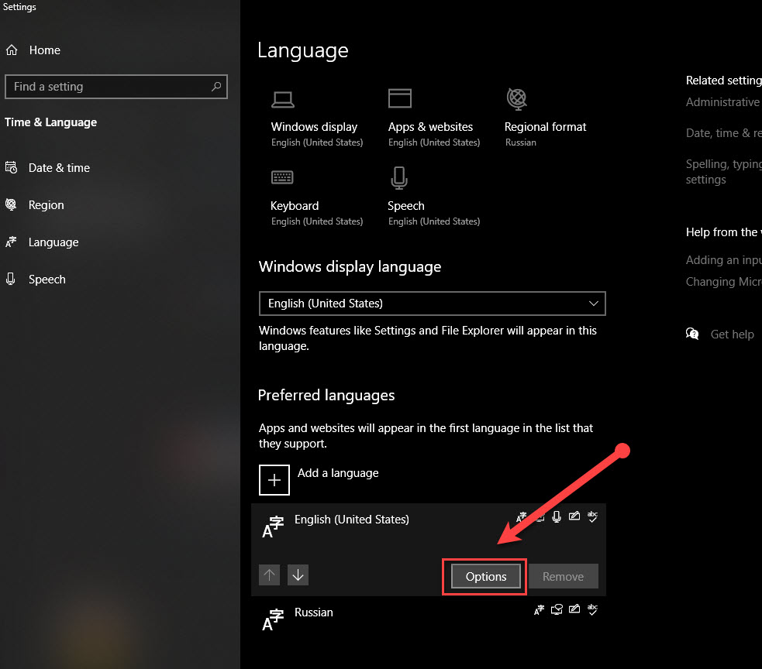Open Speech settings in the sidebar

(x=47, y=280)
